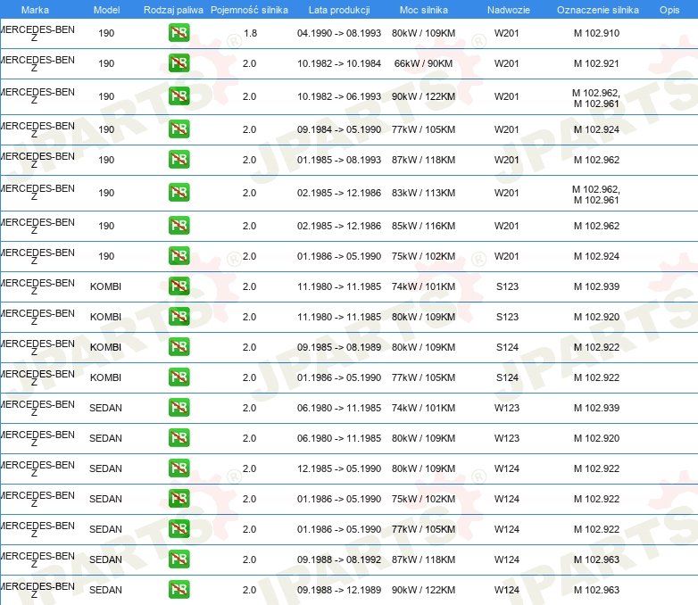Click fuel icon for KOMBI 74kW / 101KM row
Image resolution: width=698 pixels, height=605 pixels.
point(179,286)
